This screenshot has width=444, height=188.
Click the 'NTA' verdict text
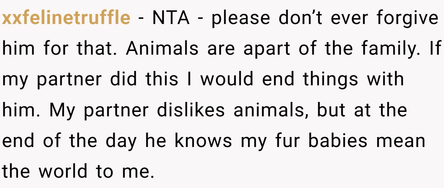click(x=171, y=18)
